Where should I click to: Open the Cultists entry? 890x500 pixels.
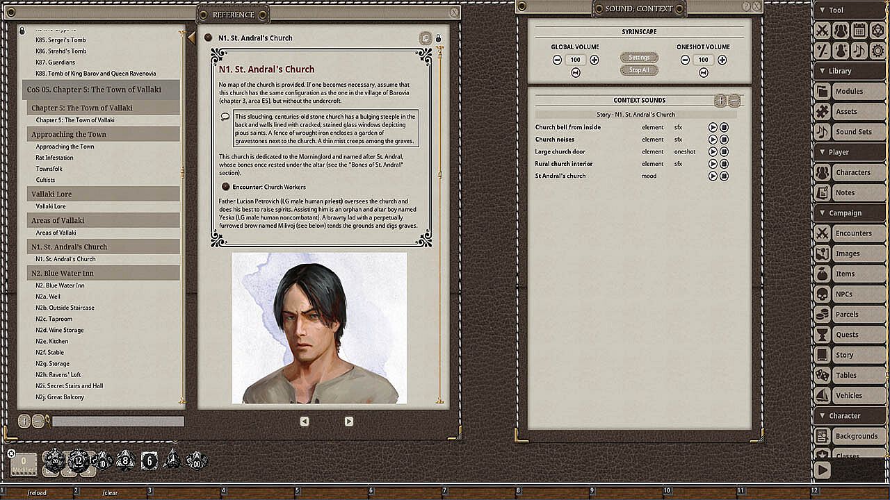point(45,180)
